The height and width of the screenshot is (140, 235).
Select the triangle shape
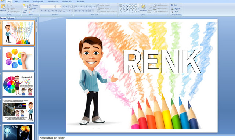pyautogui.click(x=121, y=8)
